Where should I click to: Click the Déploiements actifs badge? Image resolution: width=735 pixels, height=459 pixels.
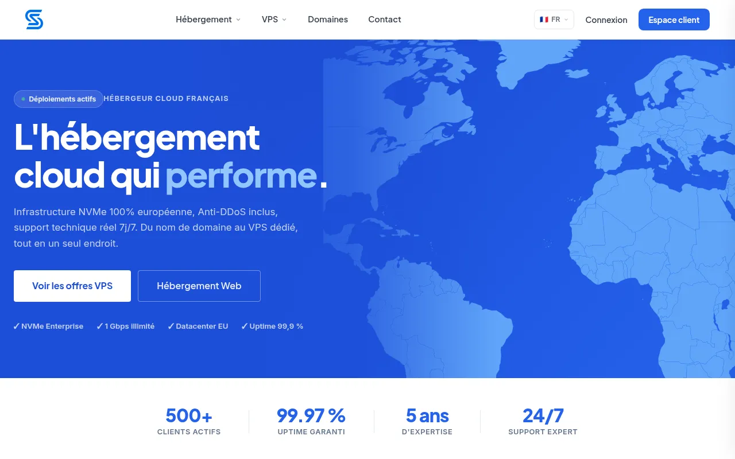pos(59,99)
